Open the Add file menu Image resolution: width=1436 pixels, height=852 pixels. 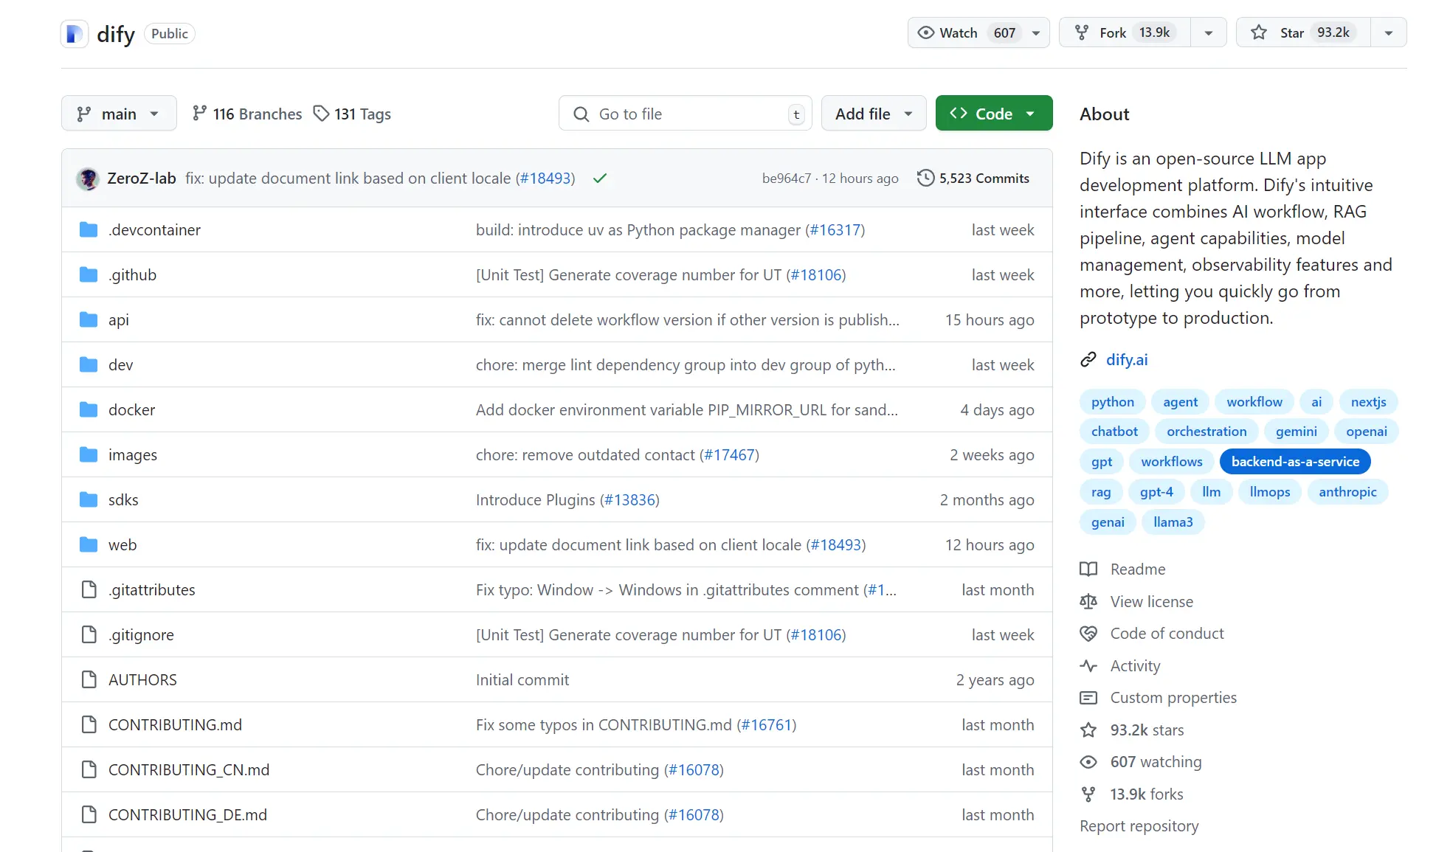[874, 114]
